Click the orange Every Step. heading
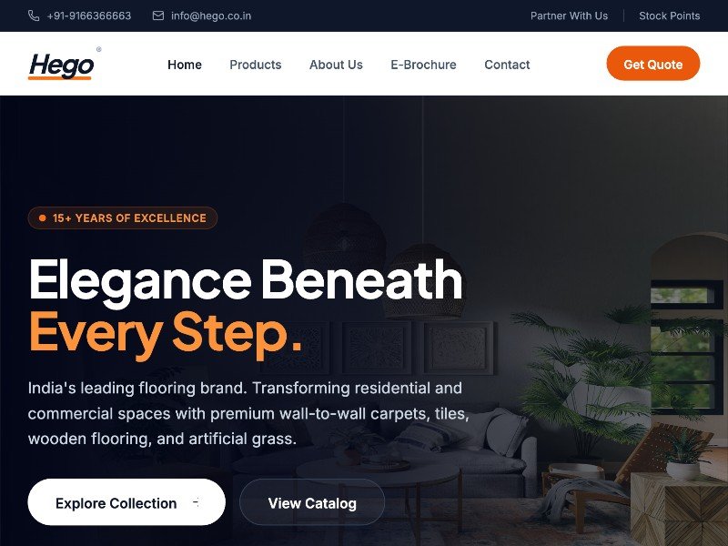This screenshot has height=546, width=728. [166, 334]
